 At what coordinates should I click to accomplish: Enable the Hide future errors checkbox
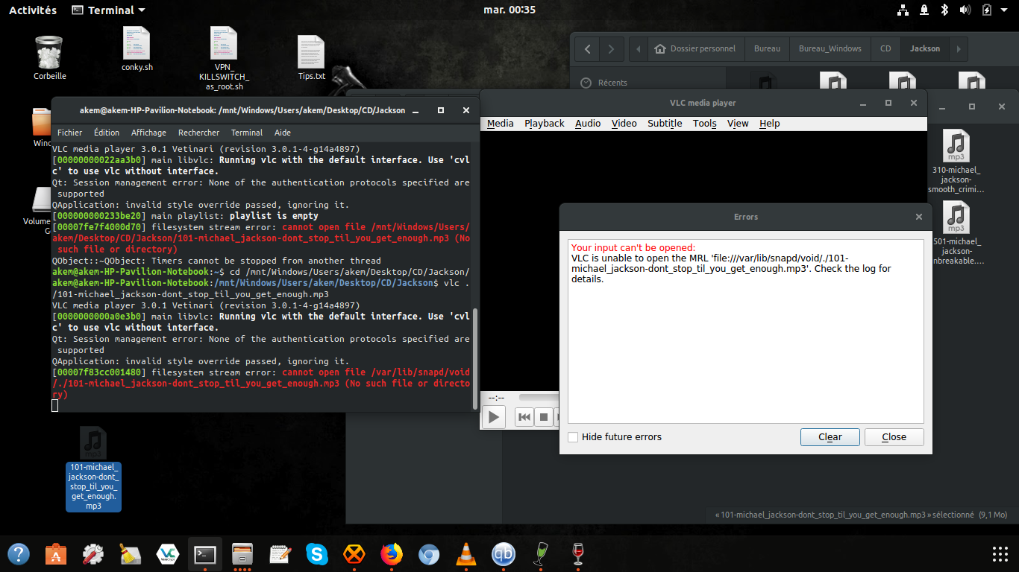[x=573, y=437]
